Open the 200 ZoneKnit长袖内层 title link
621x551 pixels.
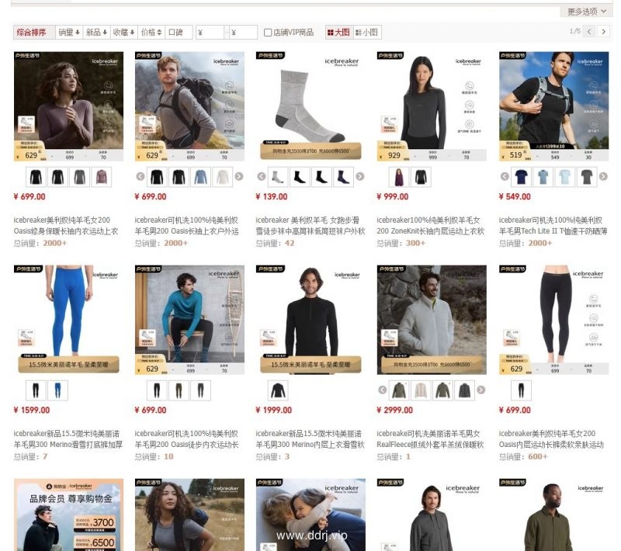pos(431,225)
